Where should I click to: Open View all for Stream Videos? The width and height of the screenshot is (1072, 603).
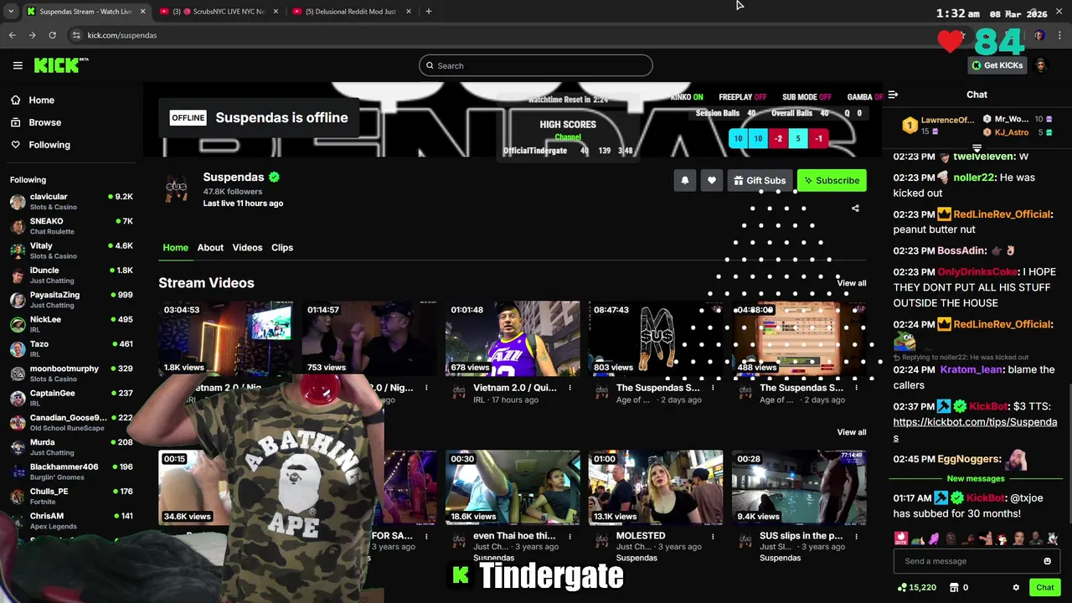click(852, 283)
